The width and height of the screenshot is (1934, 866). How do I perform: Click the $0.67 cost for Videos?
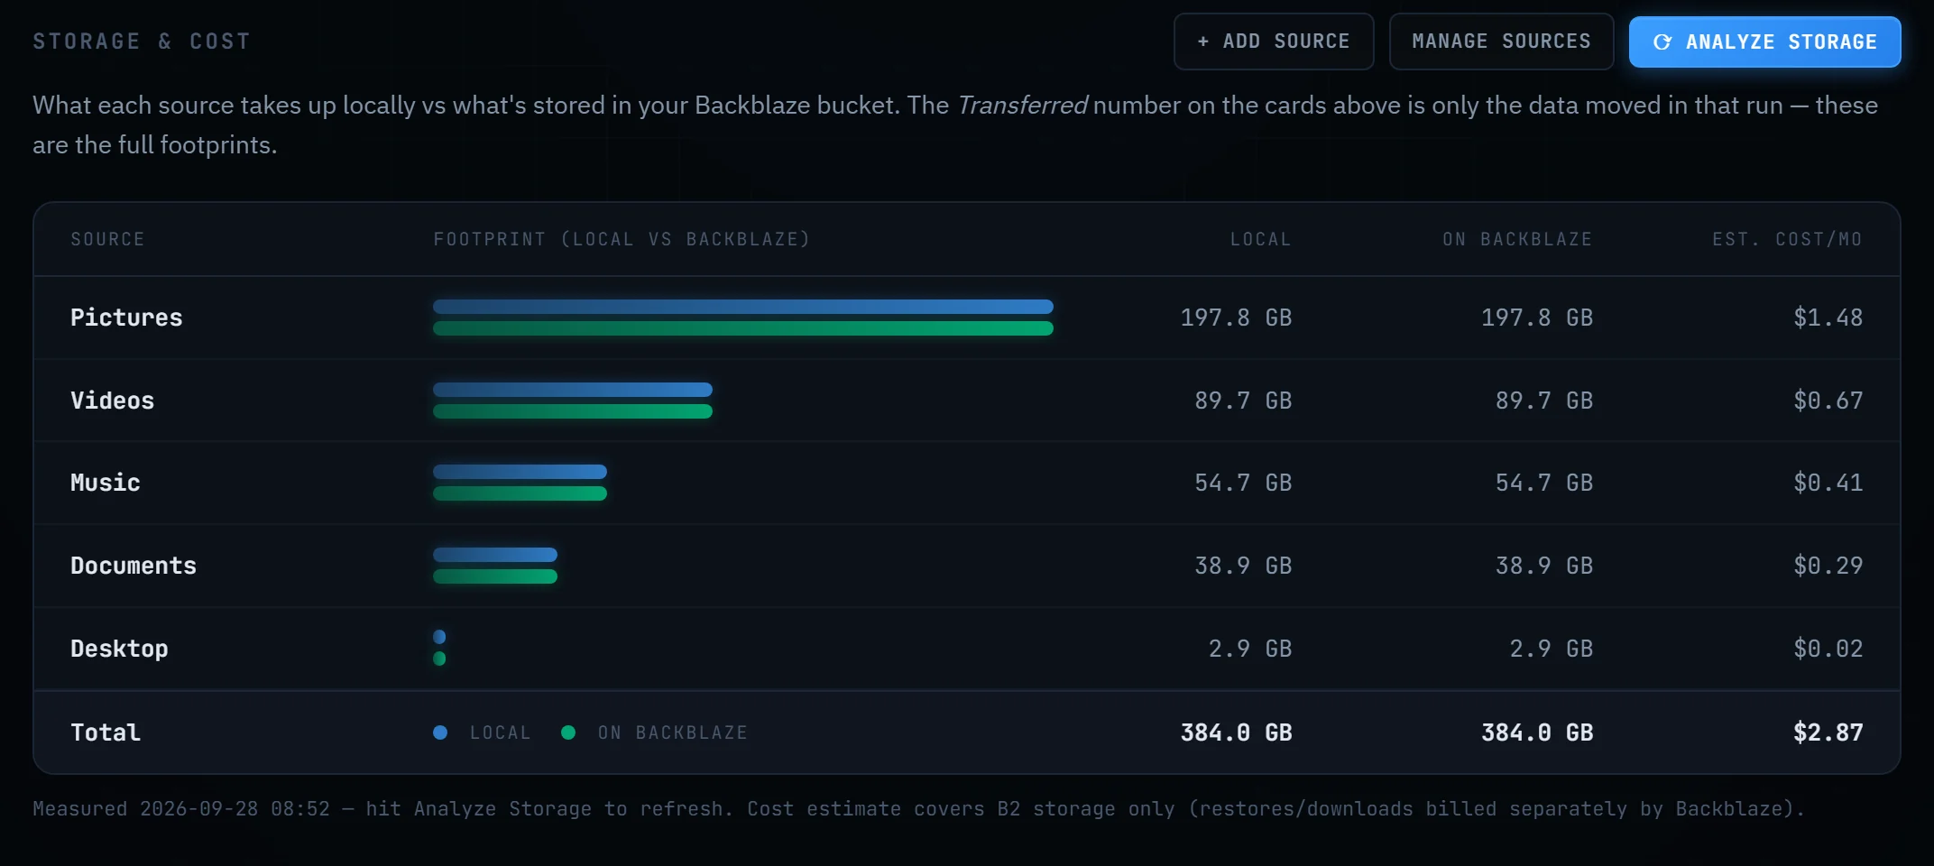[x=1828, y=401]
